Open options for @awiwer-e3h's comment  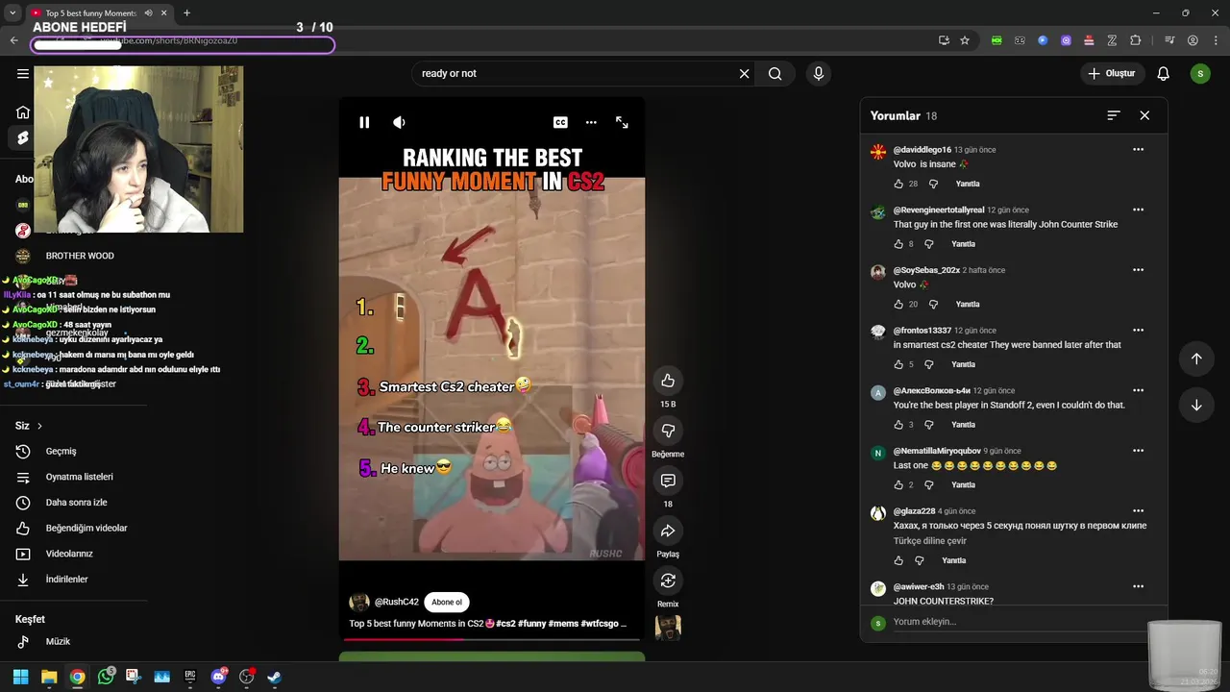(x=1139, y=586)
